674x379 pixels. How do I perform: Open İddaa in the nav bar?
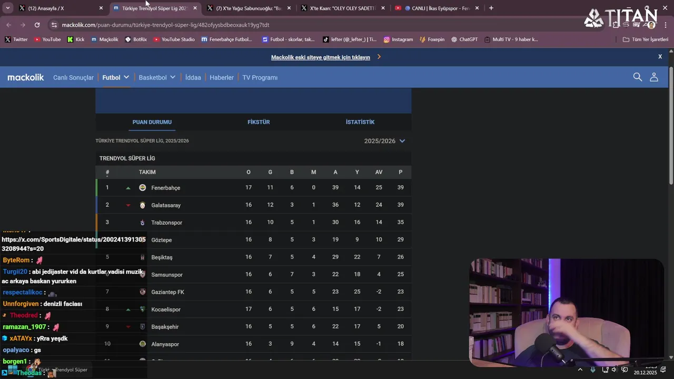pos(193,77)
